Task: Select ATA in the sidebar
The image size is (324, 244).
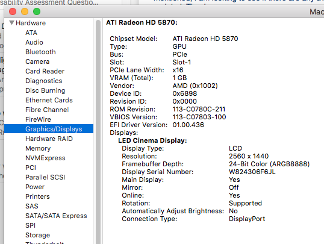Action: click(x=31, y=33)
